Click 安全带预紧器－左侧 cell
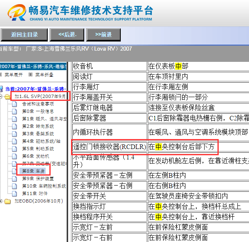Viewport: 249px width, 242px height. 110,176
